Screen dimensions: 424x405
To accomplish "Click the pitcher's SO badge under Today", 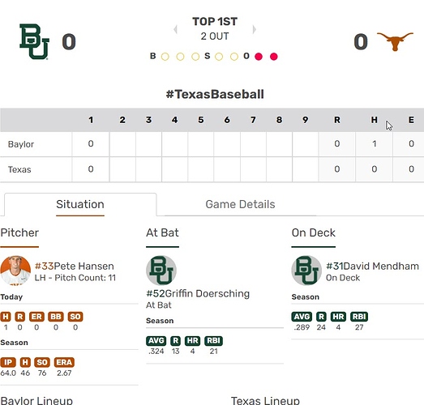I will tap(75, 317).
